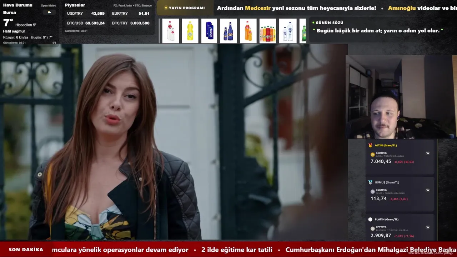Click the silver bar icon next to XAGTRYG
457x257 pixels.
click(x=373, y=192)
